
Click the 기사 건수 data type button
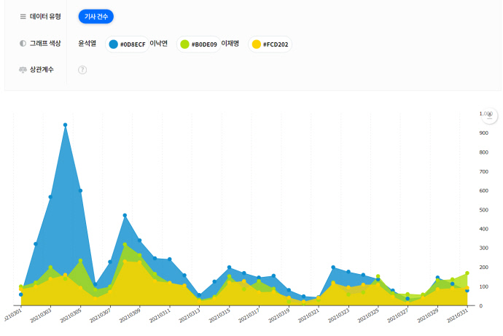click(x=95, y=16)
